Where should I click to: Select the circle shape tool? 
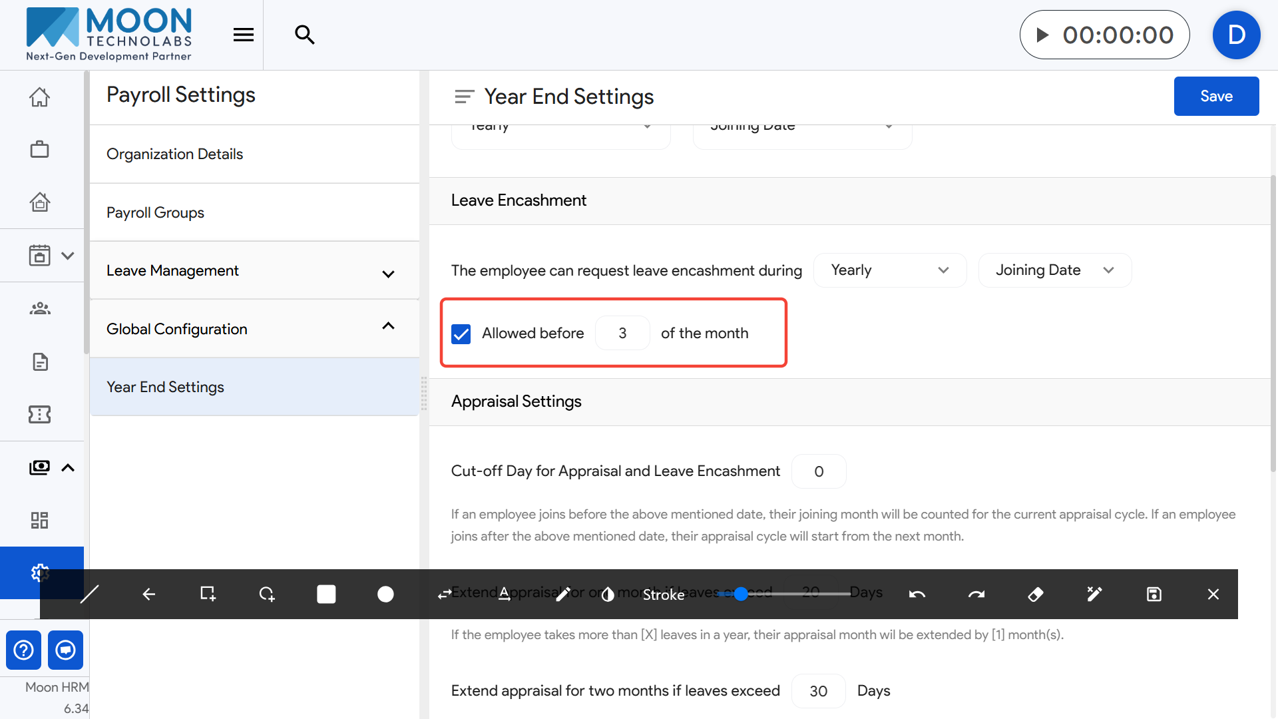point(385,594)
